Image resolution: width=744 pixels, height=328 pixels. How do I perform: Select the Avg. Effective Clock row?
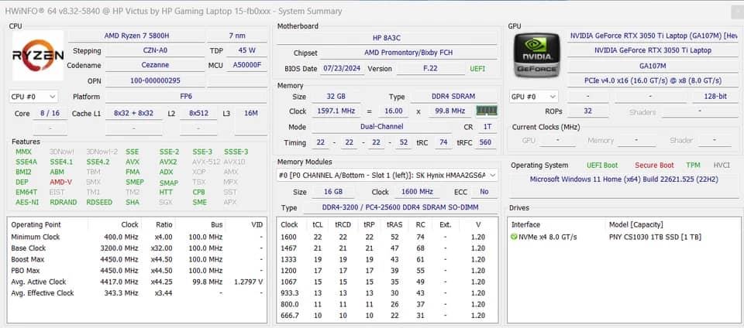coord(137,293)
